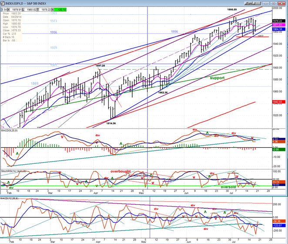Screen dimensions: 288x244
Task: Minimize the S&P 500 chart window
Action: coord(265,3)
